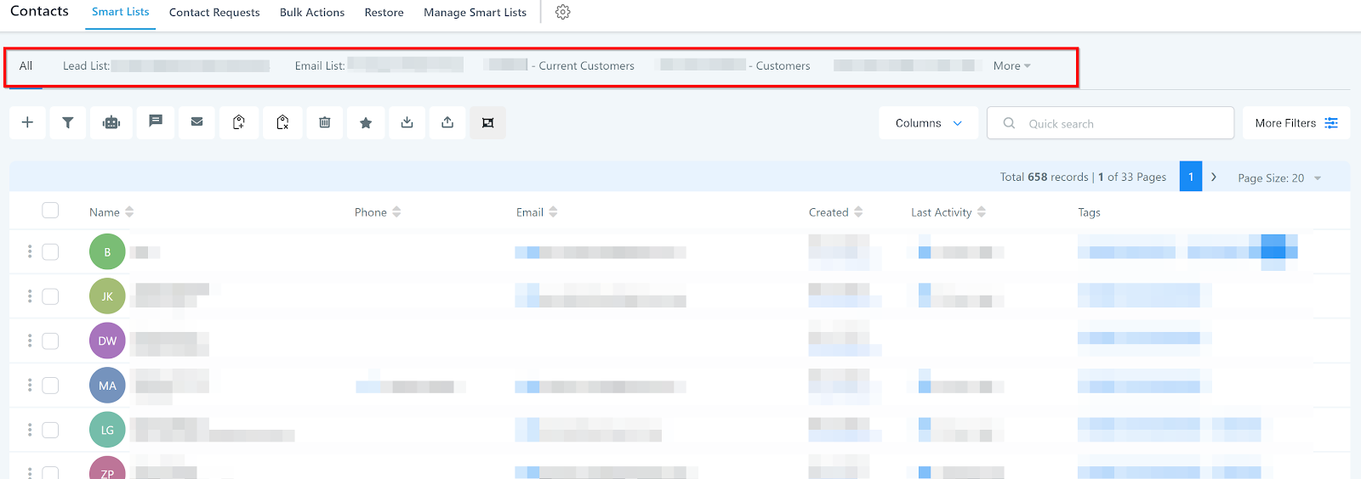1361x479 pixels.
Task: Click the More Filters sliders icon
Action: coord(1331,123)
